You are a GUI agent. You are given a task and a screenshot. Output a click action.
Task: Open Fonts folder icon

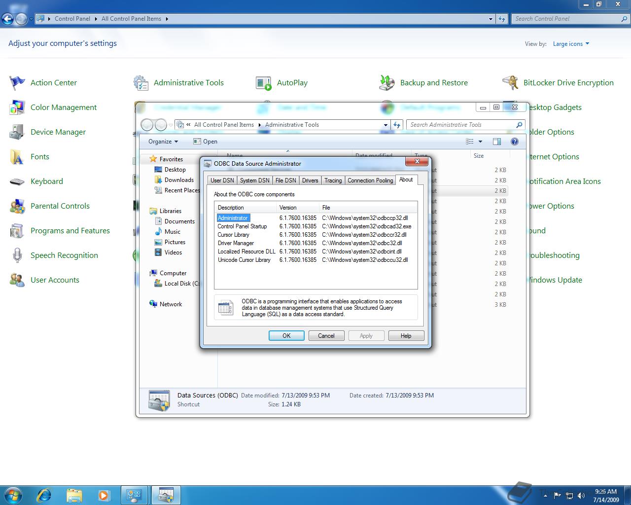pyautogui.click(x=17, y=157)
